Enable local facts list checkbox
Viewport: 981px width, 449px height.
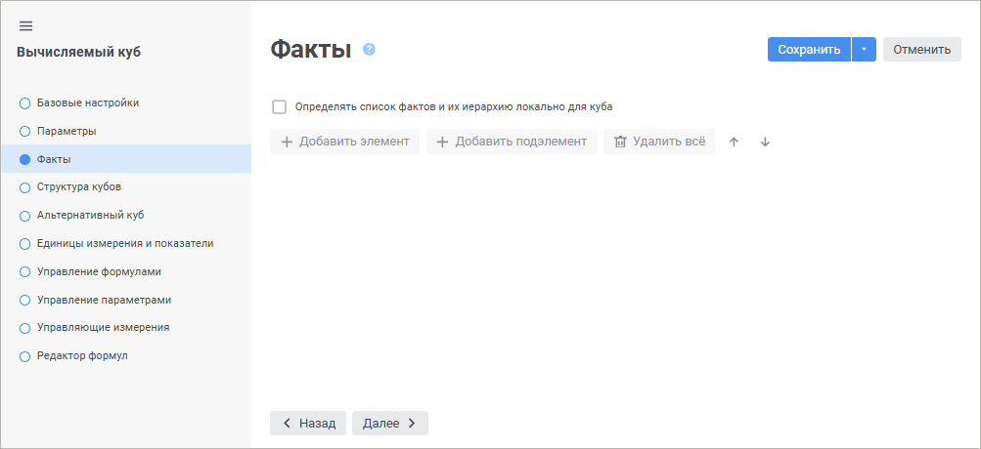coord(280,106)
